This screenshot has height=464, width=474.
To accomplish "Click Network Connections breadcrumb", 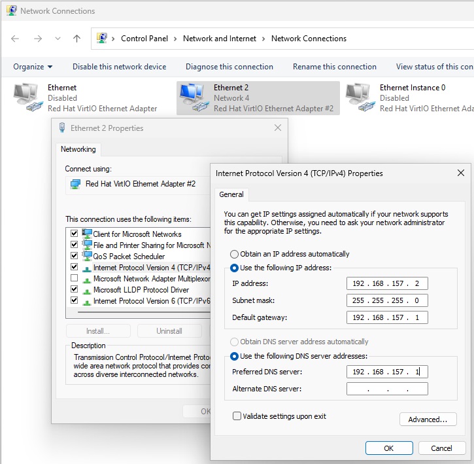I will click(x=309, y=39).
